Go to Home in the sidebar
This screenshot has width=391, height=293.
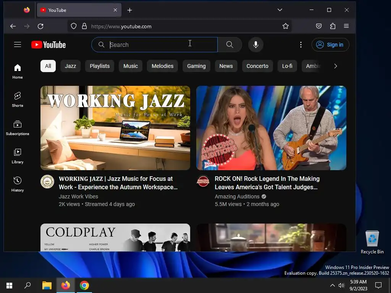pos(18,71)
